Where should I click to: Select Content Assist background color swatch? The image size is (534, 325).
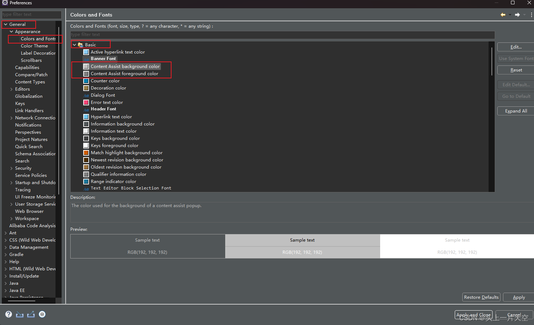point(86,67)
